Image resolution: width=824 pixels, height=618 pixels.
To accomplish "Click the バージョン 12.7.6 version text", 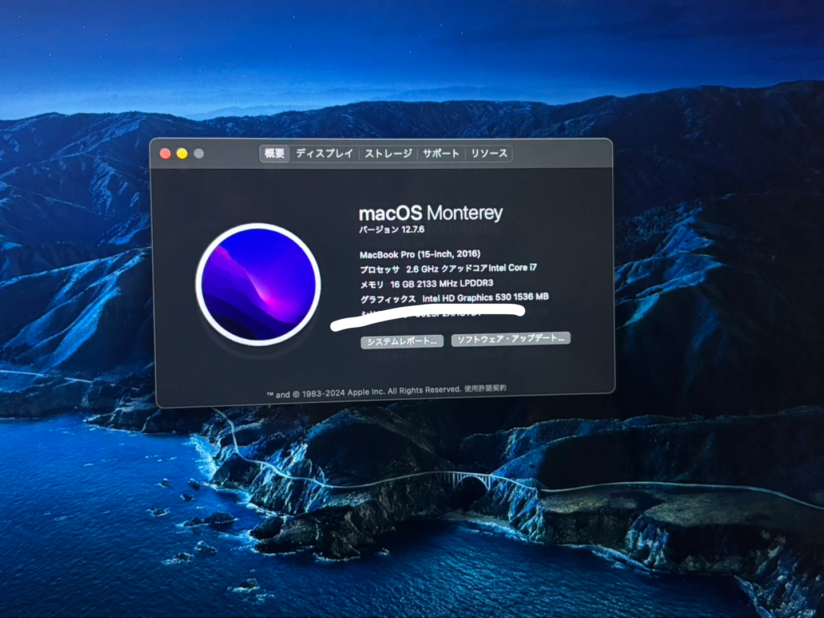I will click(392, 229).
